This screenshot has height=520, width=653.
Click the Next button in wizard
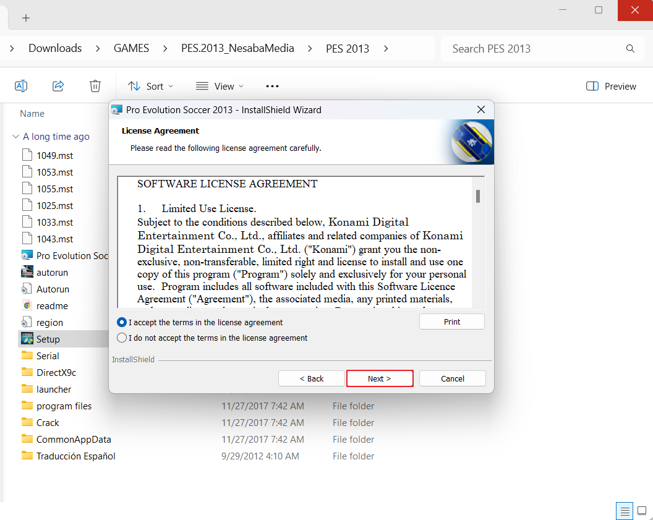click(x=380, y=378)
